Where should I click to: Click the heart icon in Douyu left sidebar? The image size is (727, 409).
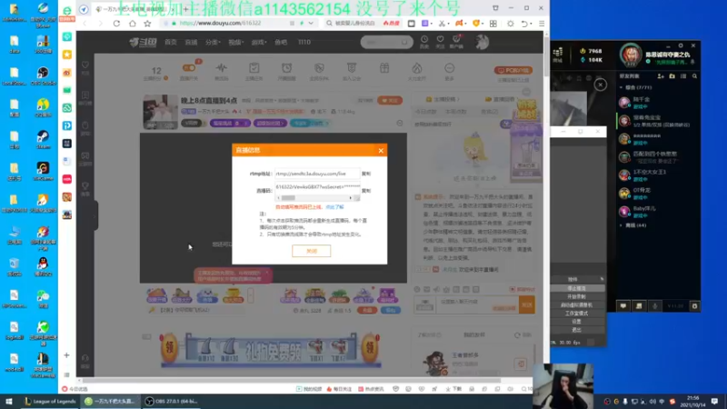[x=85, y=65]
